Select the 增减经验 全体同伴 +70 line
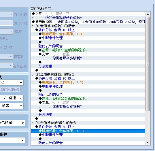The image size is (155, 151). click(x=88, y=82)
